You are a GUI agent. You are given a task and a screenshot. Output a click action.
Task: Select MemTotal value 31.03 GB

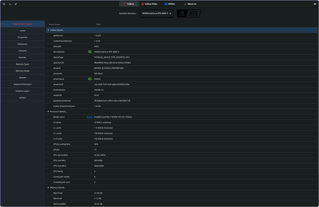tap(98, 193)
